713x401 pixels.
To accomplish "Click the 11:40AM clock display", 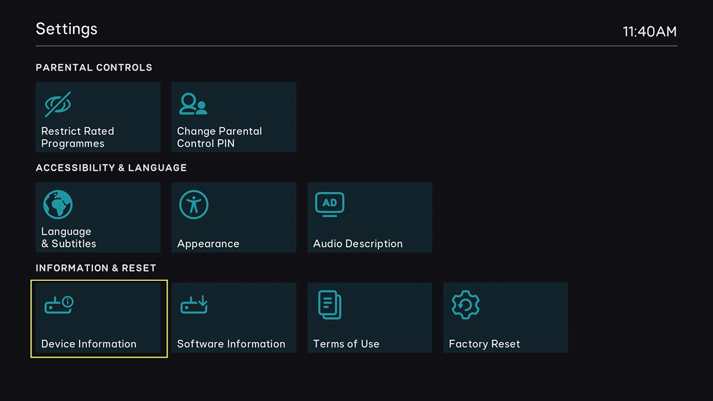I will (649, 31).
